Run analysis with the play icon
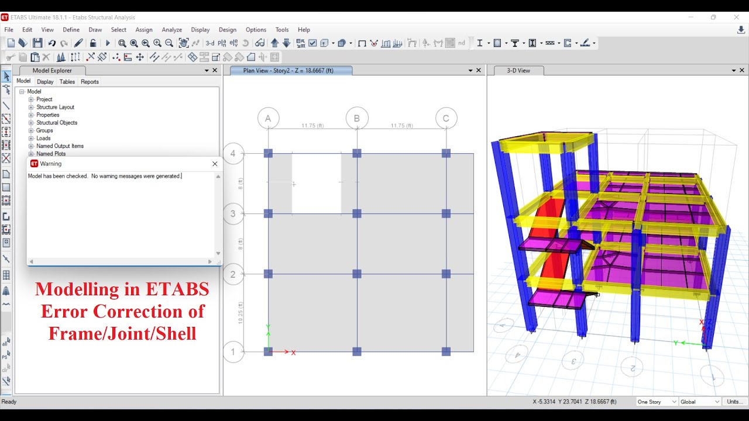 (108, 43)
